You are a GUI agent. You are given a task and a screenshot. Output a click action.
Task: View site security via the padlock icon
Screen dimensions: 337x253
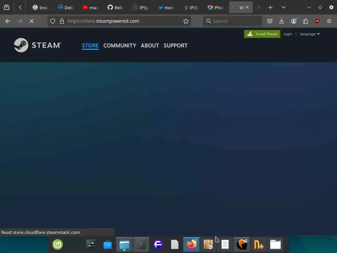click(x=62, y=21)
